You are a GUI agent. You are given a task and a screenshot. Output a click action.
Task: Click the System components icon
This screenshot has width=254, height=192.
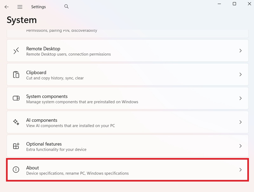click(x=16, y=98)
